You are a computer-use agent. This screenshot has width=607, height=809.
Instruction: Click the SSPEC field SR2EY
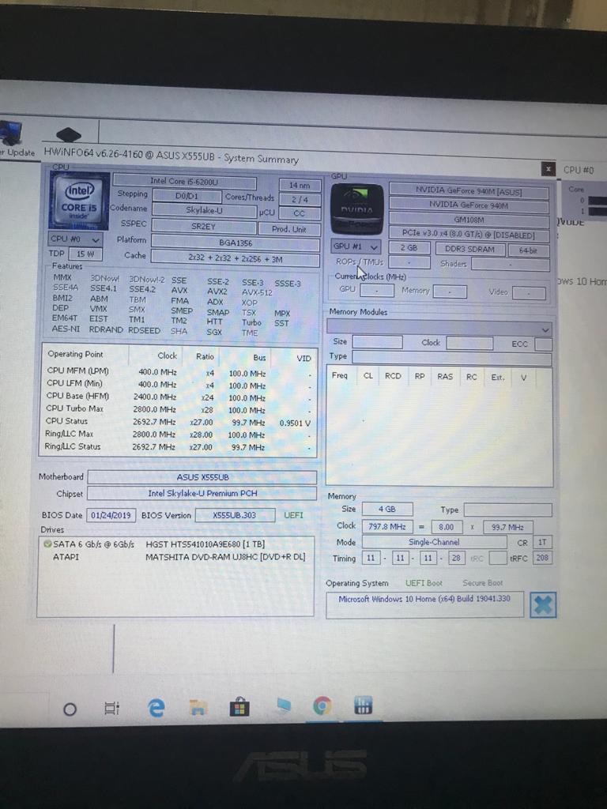(x=204, y=227)
